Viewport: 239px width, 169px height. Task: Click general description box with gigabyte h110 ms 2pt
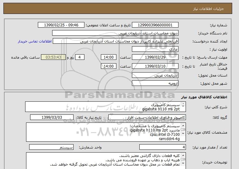[106, 107]
